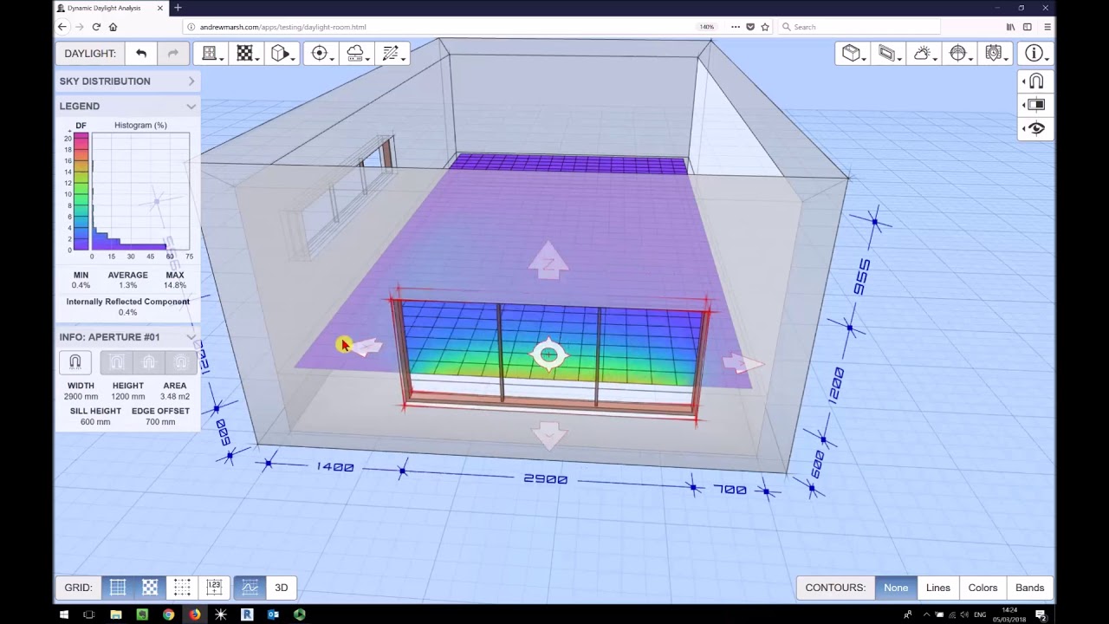Open the sky dome crosshair menu

point(959,54)
